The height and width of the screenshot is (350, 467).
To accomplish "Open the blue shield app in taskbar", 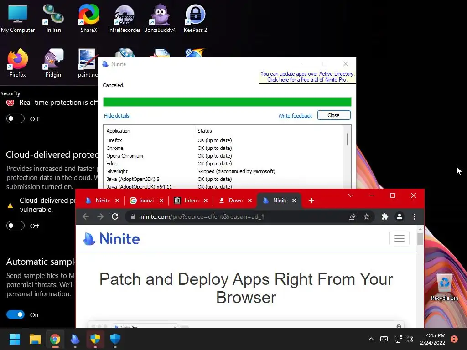I will tap(115, 339).
